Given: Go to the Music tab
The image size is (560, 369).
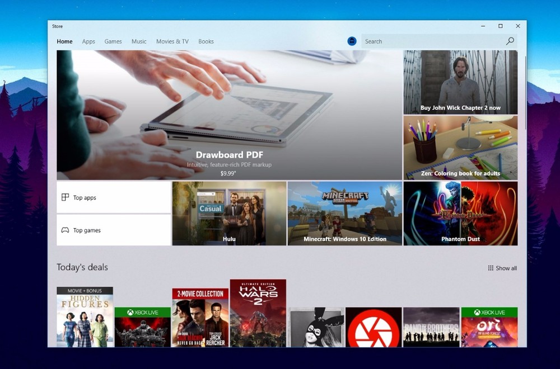Looking at the screenshot, I should click(x=139, y=41).
